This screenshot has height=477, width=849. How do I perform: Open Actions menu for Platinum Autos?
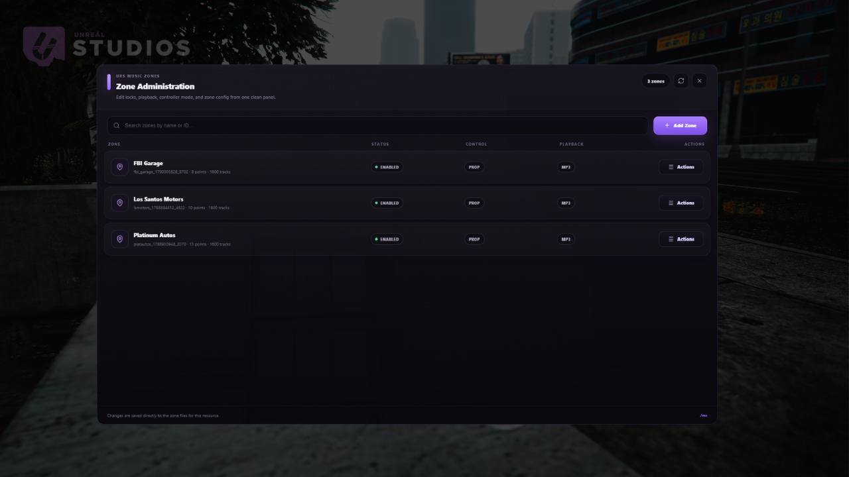pyautogui.click(x=681, y=239)
